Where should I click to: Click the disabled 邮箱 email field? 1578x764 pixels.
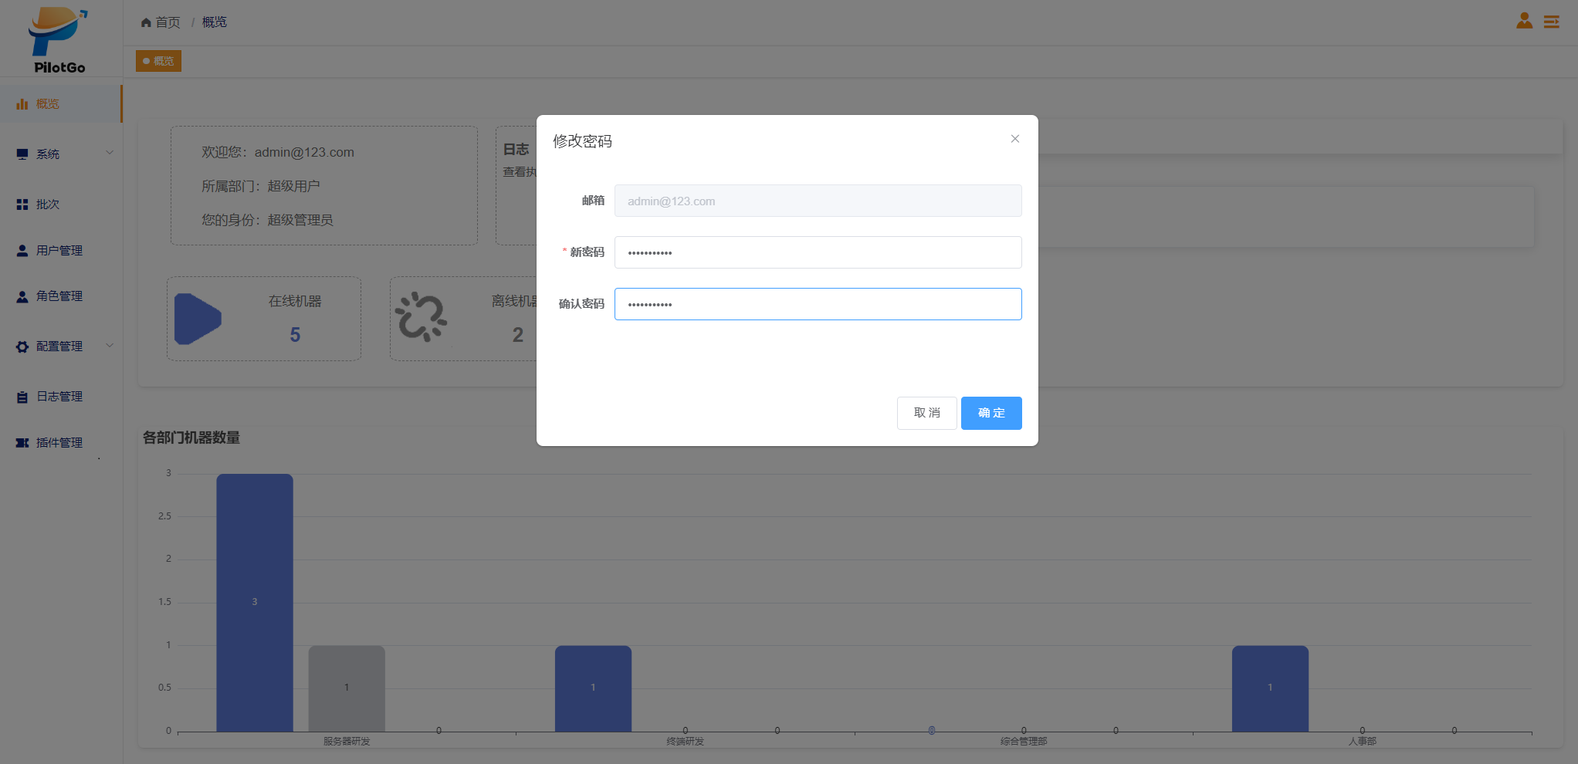pos(818,201)
